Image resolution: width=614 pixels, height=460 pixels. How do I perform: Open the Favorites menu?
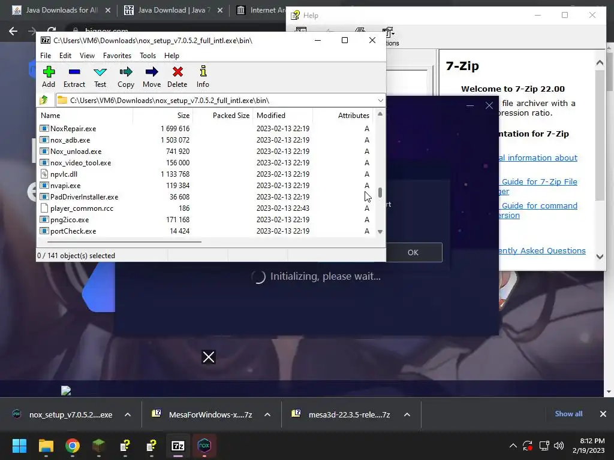coord(117,56)
